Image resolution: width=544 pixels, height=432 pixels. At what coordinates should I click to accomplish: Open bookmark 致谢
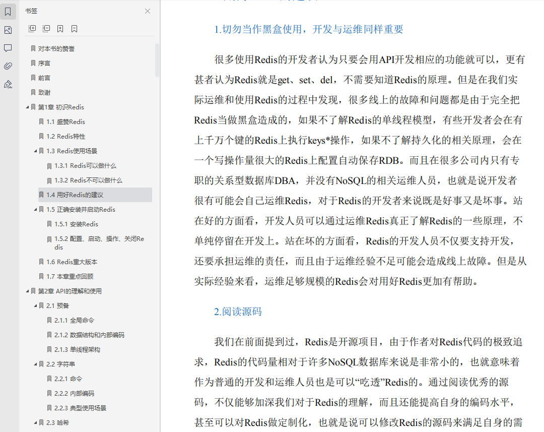[44, 92]
